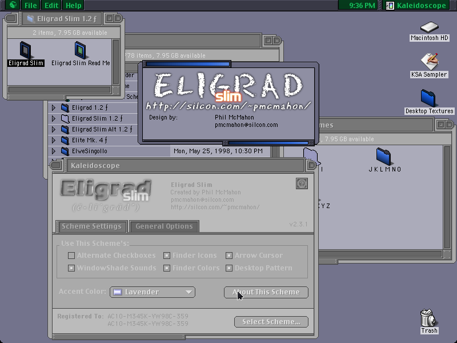
Task: Click the dragged folder ghost icon near about box
Action: [x=311, y=155]
